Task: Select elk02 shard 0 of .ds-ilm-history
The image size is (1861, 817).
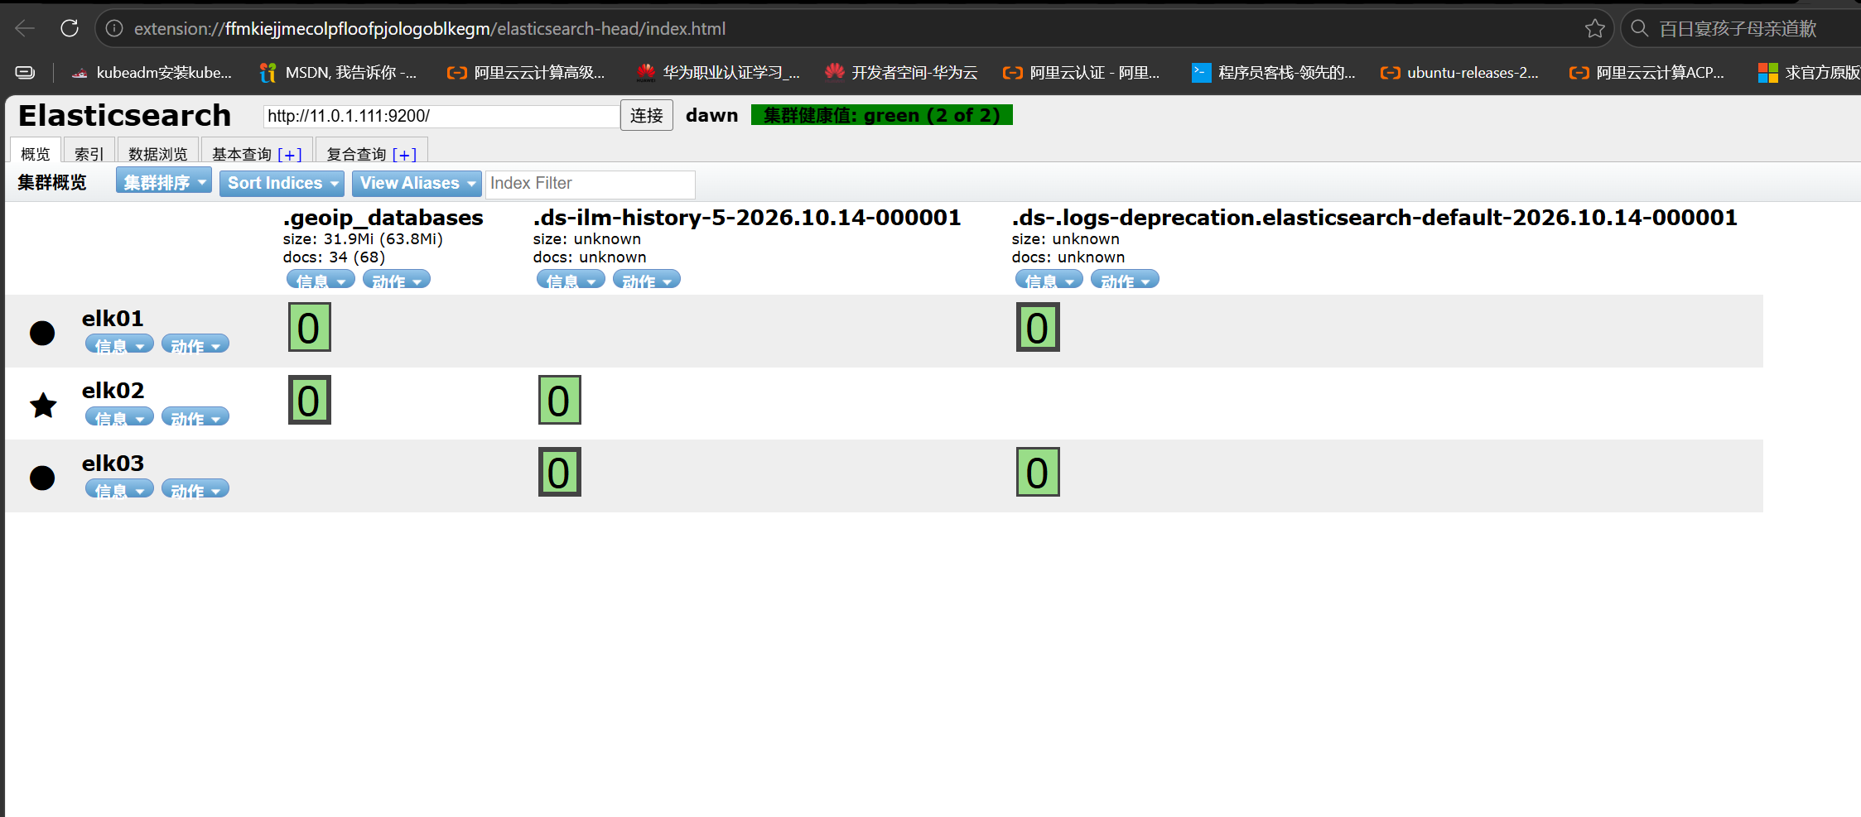Action: (x=559, y=400)
